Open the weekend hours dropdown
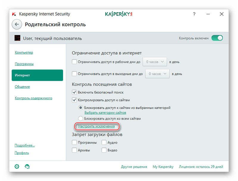Screen dimensions: 238x181 point(157,74)
